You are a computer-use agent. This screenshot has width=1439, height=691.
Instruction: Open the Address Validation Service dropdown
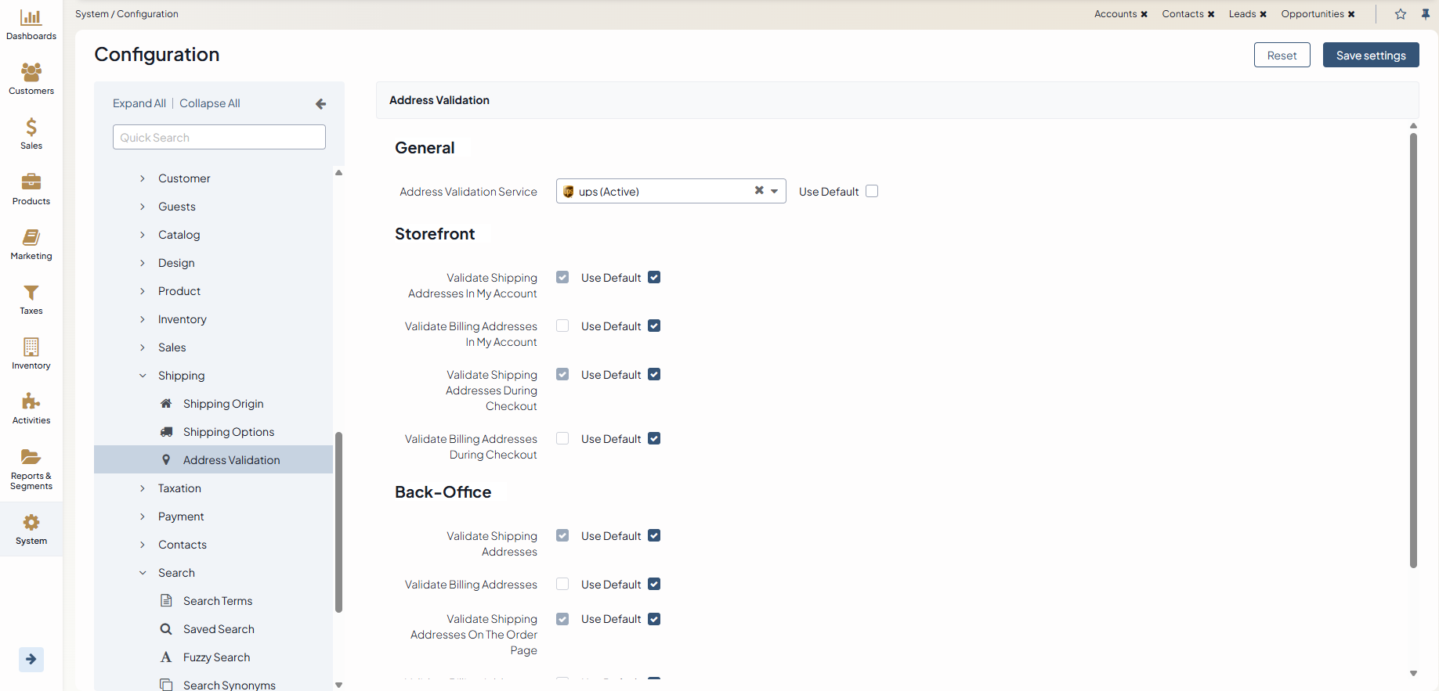(x=774, y=192)
